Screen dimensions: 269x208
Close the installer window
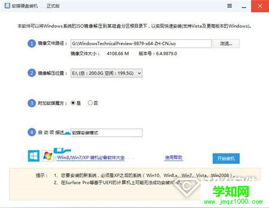point(260,6)
